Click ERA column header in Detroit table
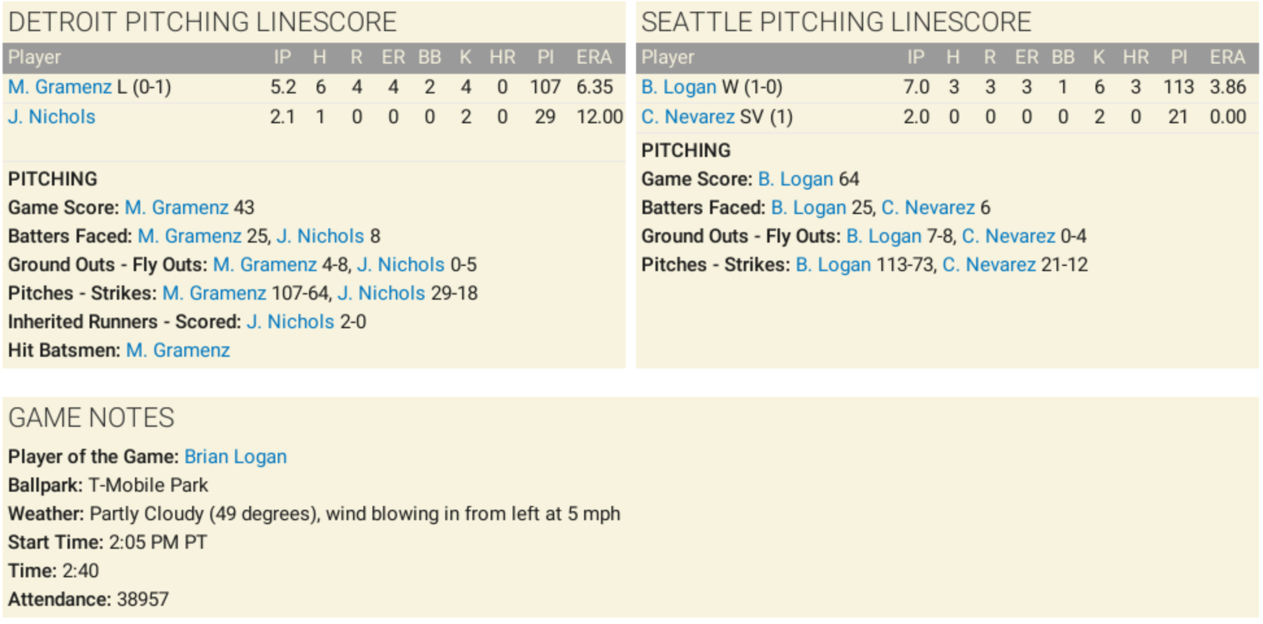The height and width of the screenshot is (624, 1263). tap(593, 58)
